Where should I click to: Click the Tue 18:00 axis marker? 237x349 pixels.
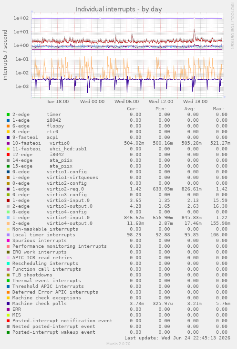coord(58,102)
